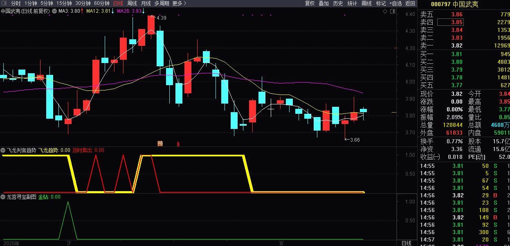Screen dimensions: 510x246
Task: Activate the 画线 drawing tool button
Action: coord(366,3)
